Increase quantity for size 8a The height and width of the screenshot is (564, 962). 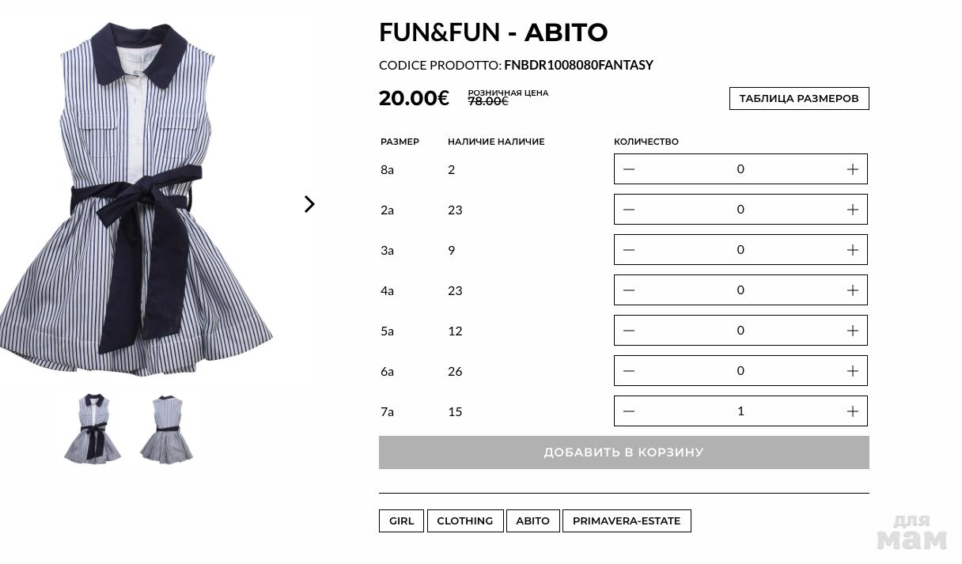852,169
